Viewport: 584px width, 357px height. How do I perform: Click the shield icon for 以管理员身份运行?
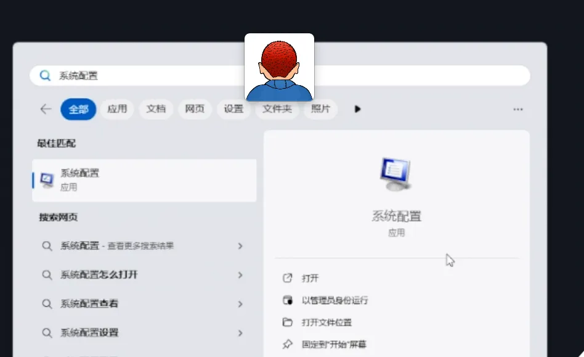288,300
